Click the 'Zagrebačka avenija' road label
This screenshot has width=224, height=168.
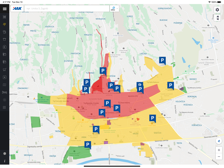pyautogui.click(x=35, y=147)
